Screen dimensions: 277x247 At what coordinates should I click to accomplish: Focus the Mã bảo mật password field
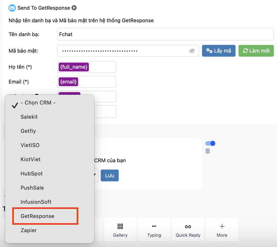[128, 51]
